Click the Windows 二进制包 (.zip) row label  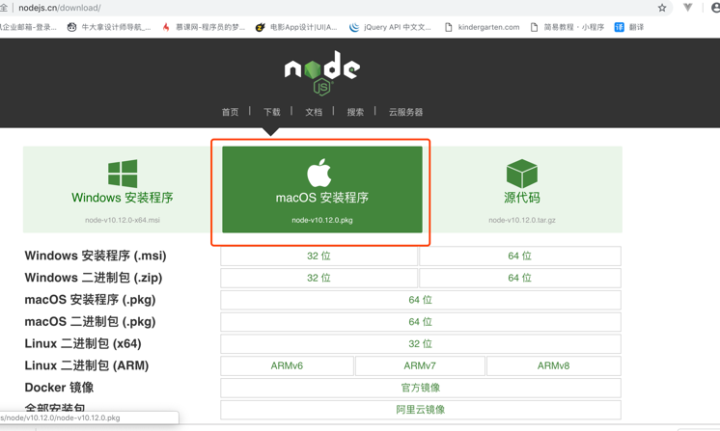pyautogui.click(x=94, y=278)
